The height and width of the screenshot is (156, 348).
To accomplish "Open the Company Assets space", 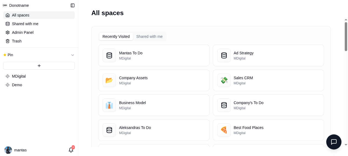I will pyautogui.click(x=154, y=80).
